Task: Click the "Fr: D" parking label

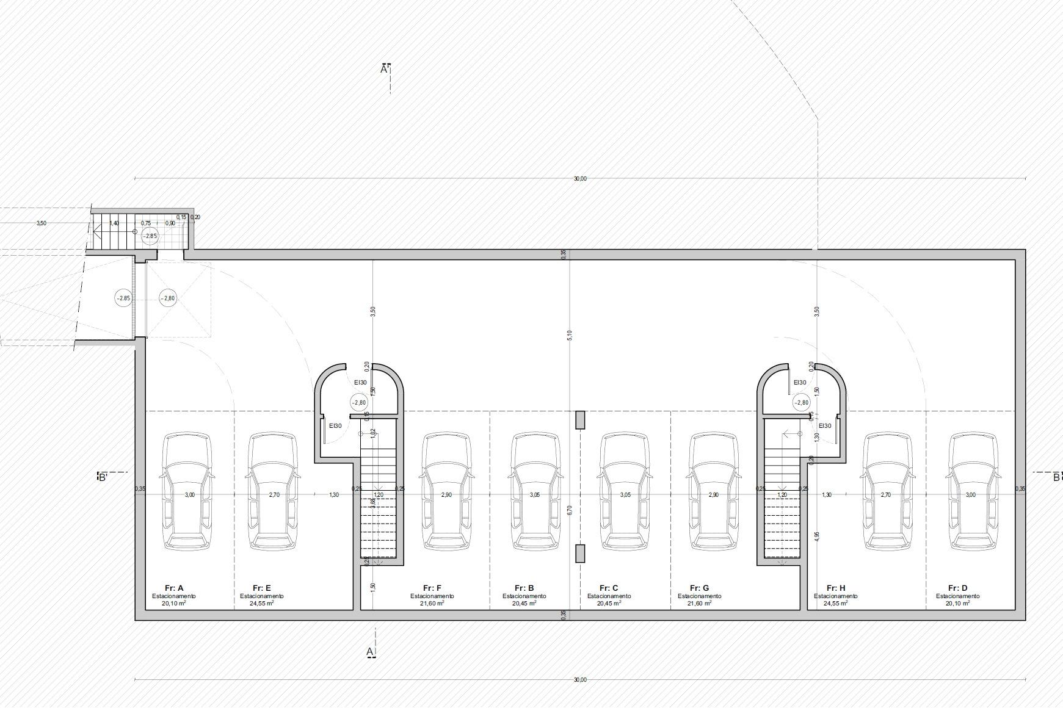Action: (958, 588)
